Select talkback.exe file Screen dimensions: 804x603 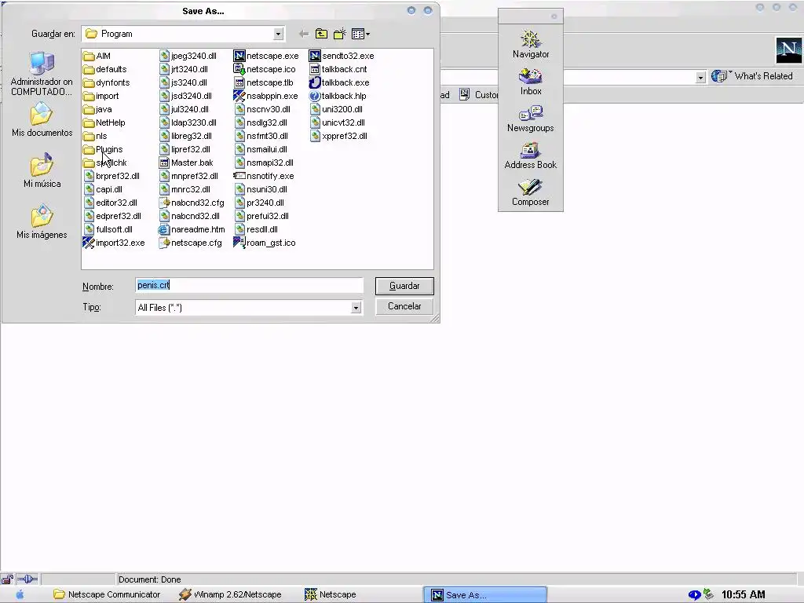[339, 82]
